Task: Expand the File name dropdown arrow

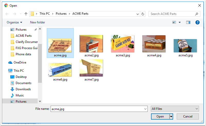Action: coord(145,109)
